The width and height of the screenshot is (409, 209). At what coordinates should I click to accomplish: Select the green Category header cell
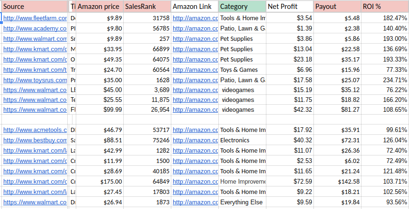(242, 7)
